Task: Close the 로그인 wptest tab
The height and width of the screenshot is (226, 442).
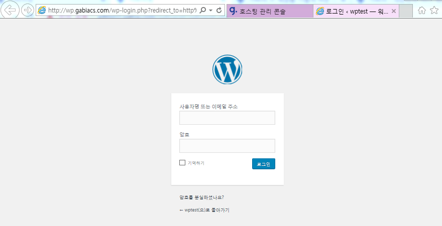Action: [x=394, y=11]
